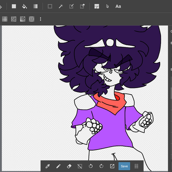Activate the rectangular Select tool
The width and height of the screenshot is (172, 172).
pos(50,6)
